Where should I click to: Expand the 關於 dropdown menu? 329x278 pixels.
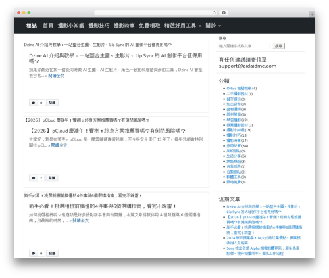[x=213, y=26]
